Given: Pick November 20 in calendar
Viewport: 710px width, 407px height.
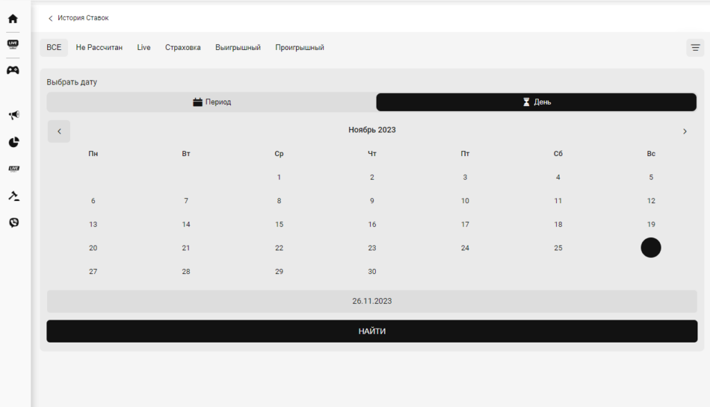Looking at the screenshot, I should click(x=93, y=248).
